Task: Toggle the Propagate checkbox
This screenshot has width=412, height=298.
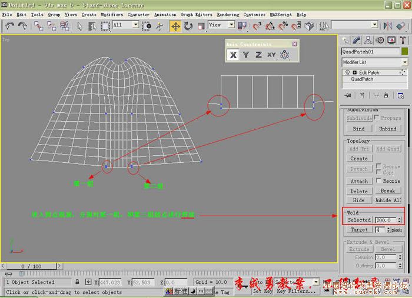Action: coord(377,118)
